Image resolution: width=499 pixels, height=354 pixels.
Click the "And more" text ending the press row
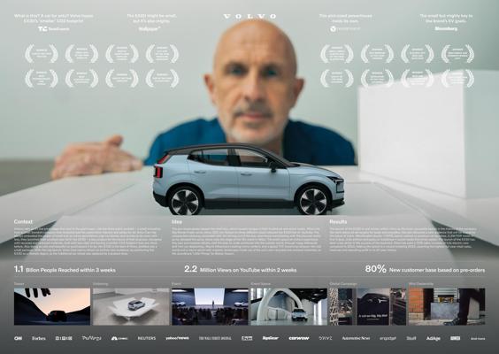coord(478,338)
